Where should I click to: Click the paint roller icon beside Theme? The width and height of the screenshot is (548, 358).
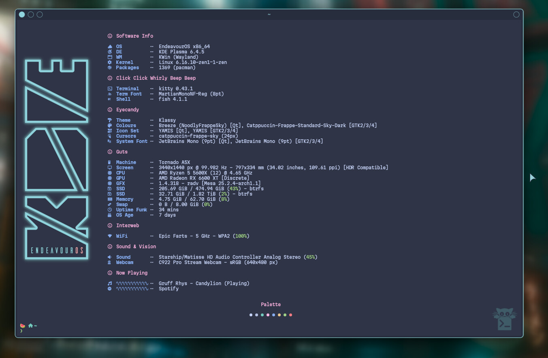coord(110,120)
